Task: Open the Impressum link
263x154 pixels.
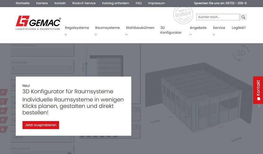Action: tap(157, 3)
